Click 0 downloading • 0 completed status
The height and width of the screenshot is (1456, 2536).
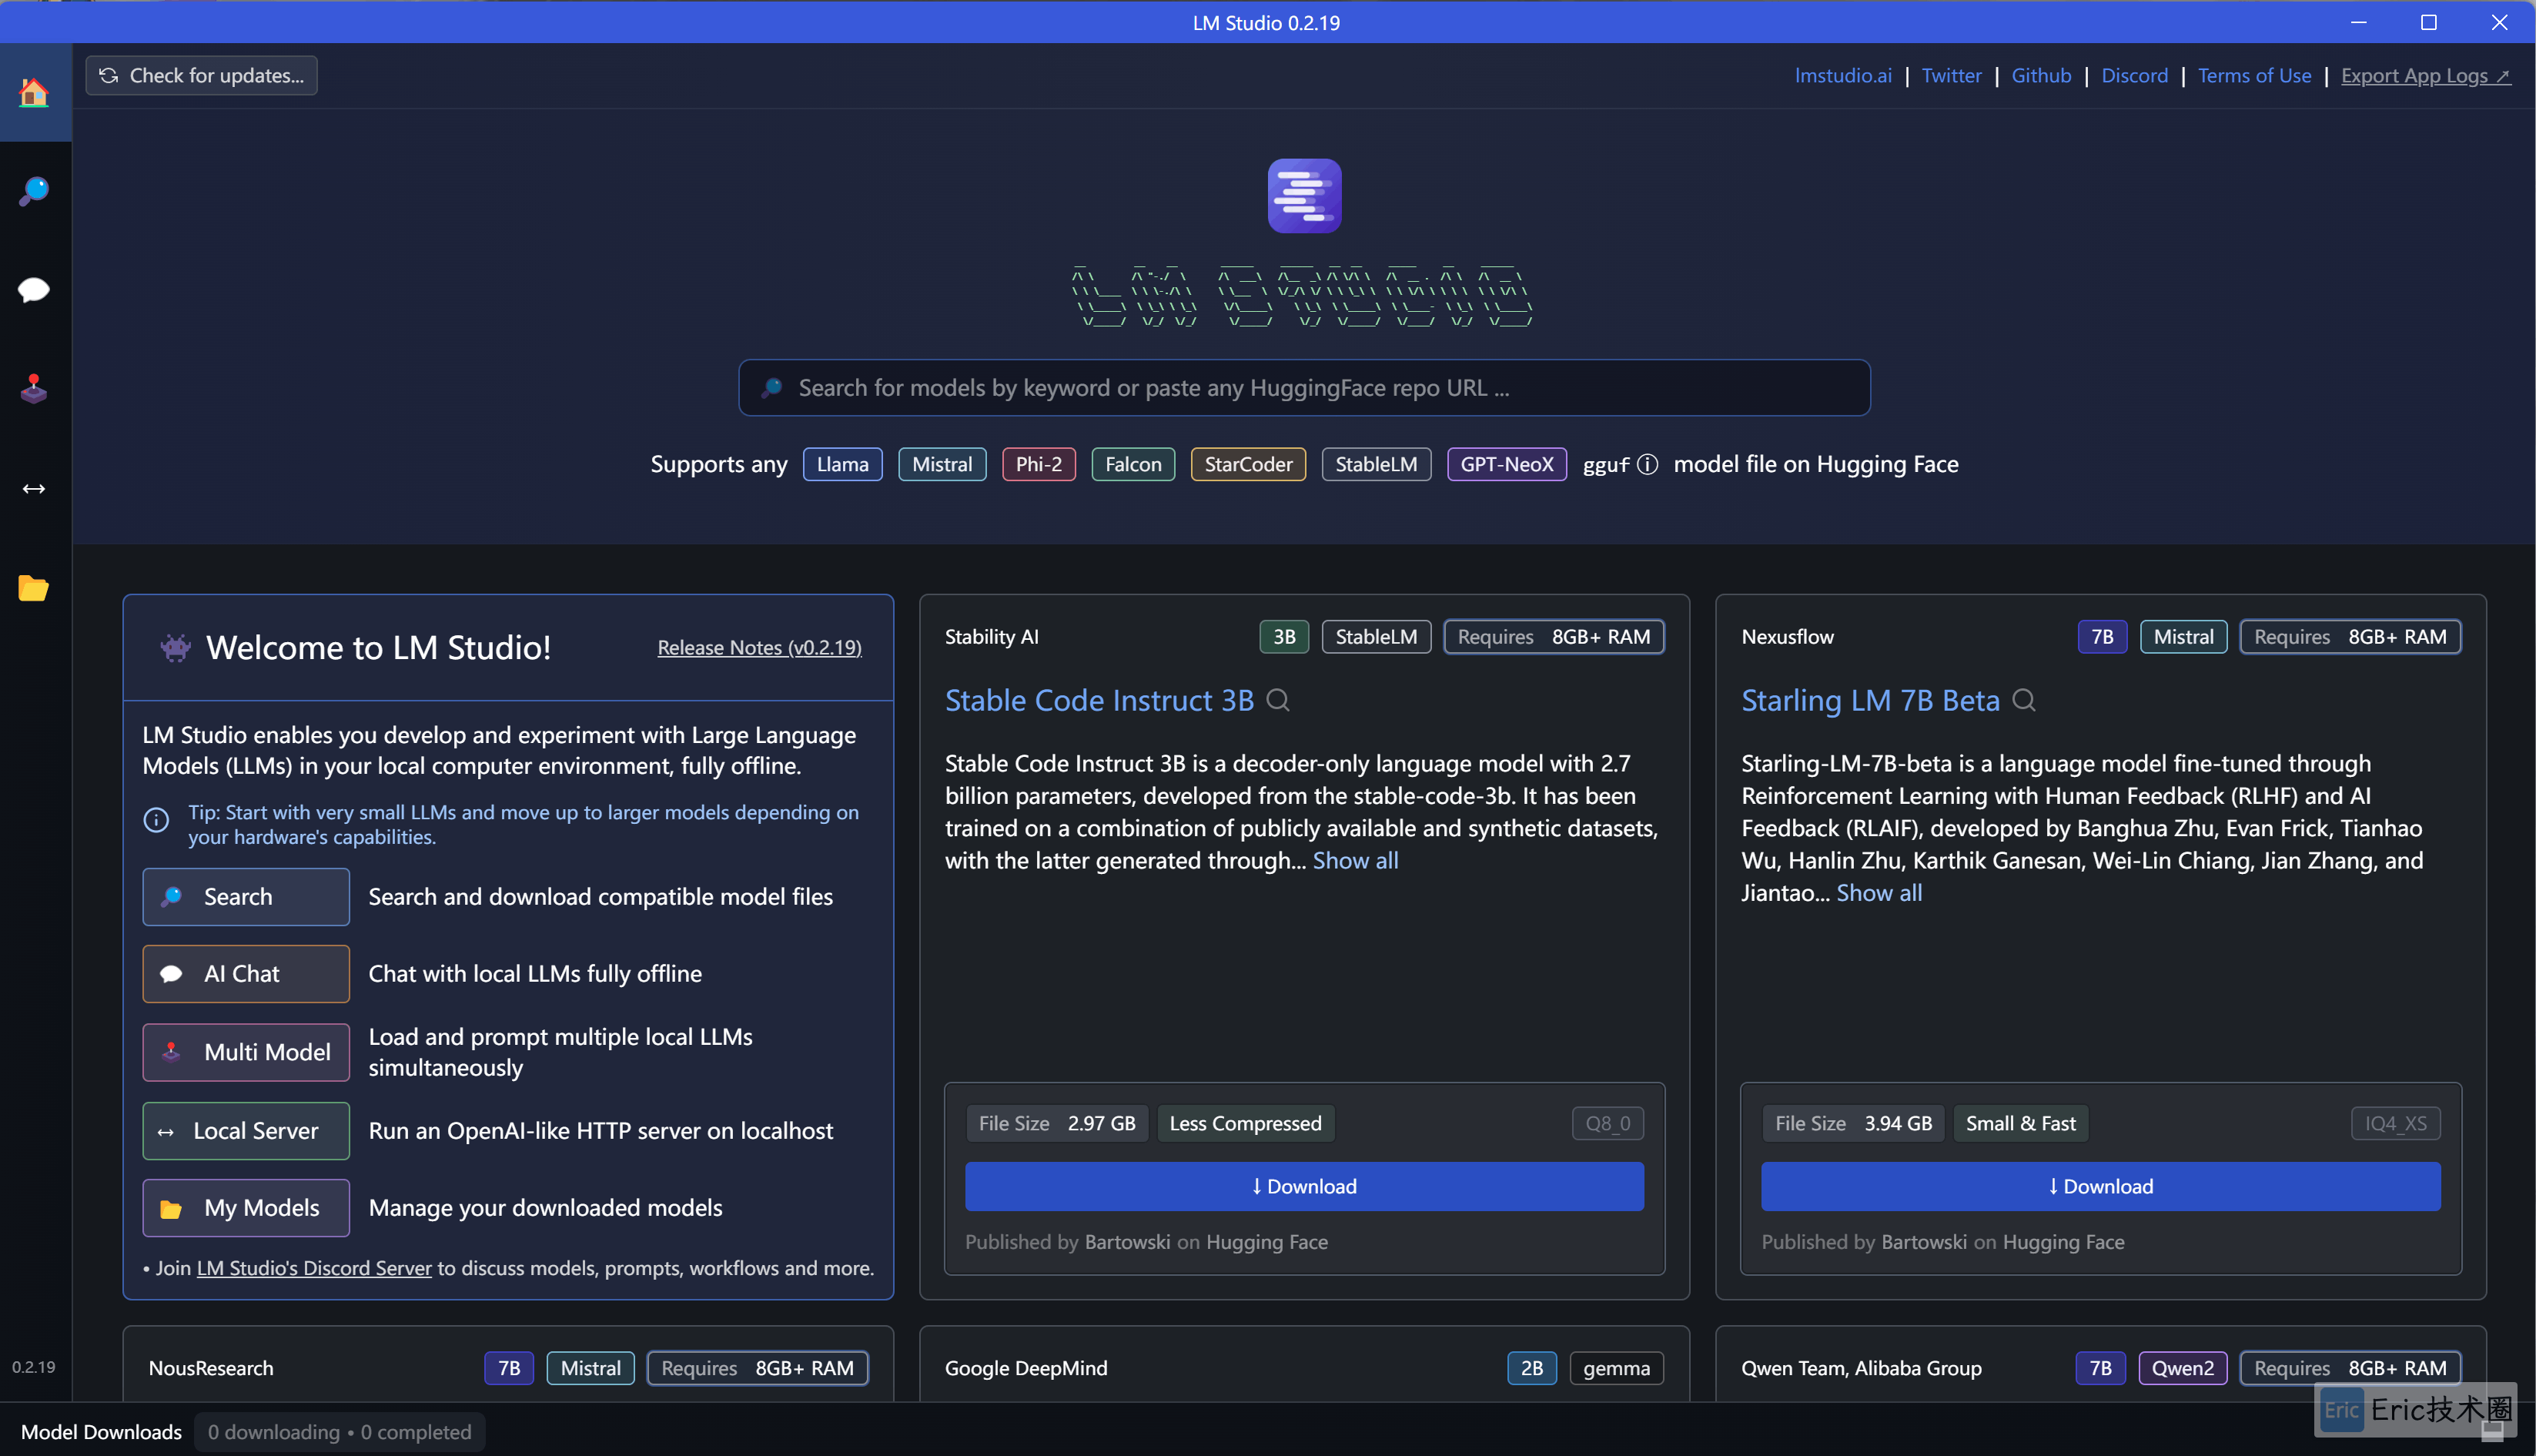point(340,1432)
